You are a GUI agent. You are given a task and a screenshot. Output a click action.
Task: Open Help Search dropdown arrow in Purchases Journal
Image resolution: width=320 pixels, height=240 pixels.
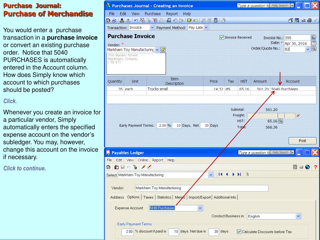click(x=292, y=6)
